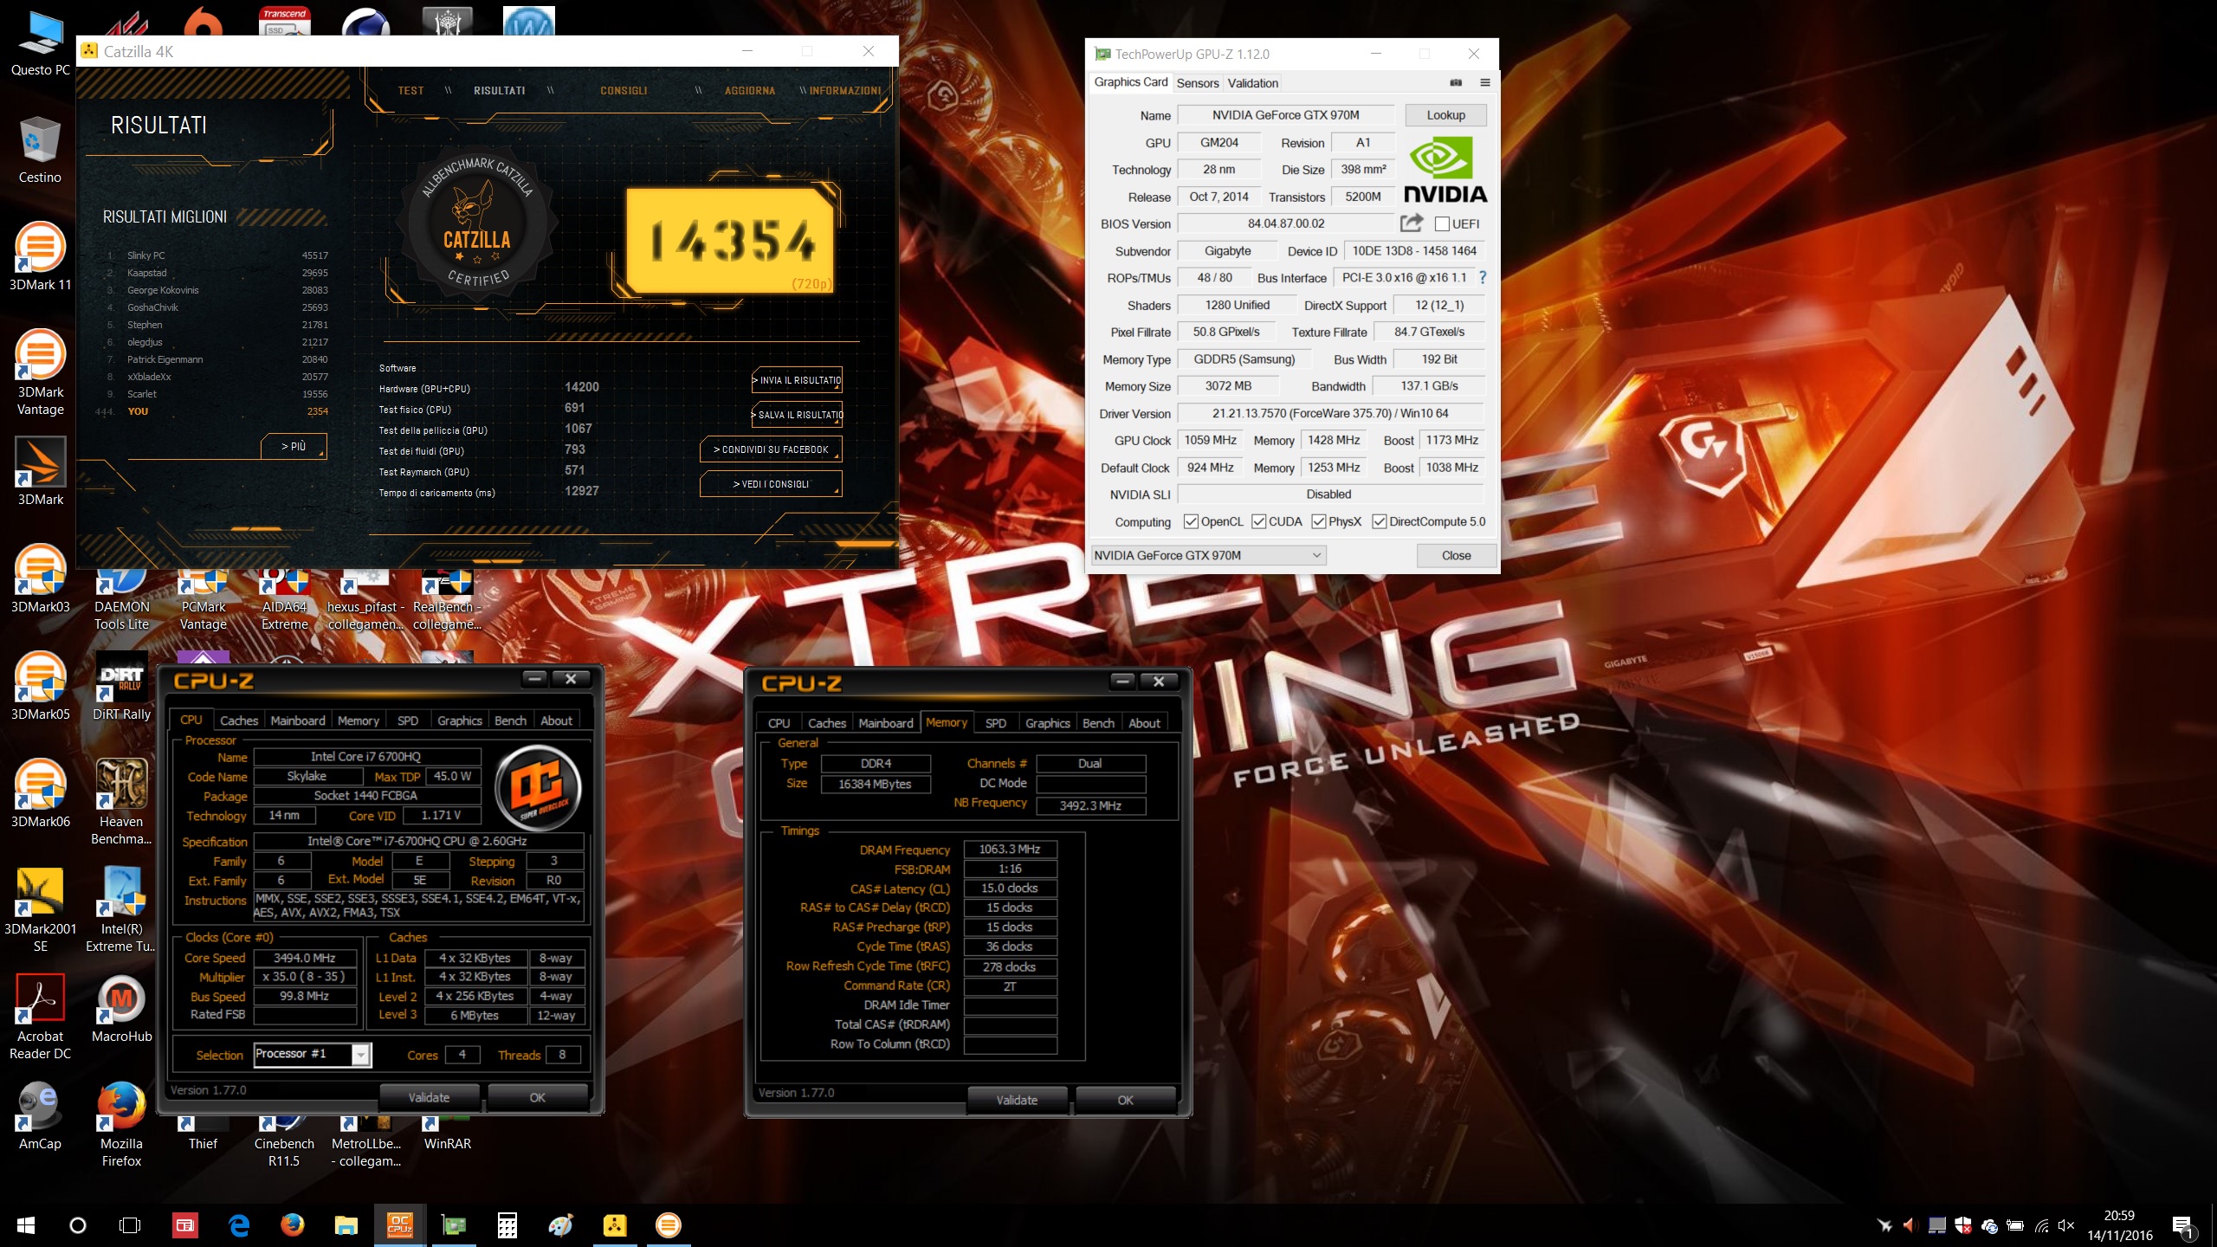This screenshot has width=2217, height=1247.
Task: Click CONDIVIDI SU FACEBOOK button
Action: (x=771, y=449)
